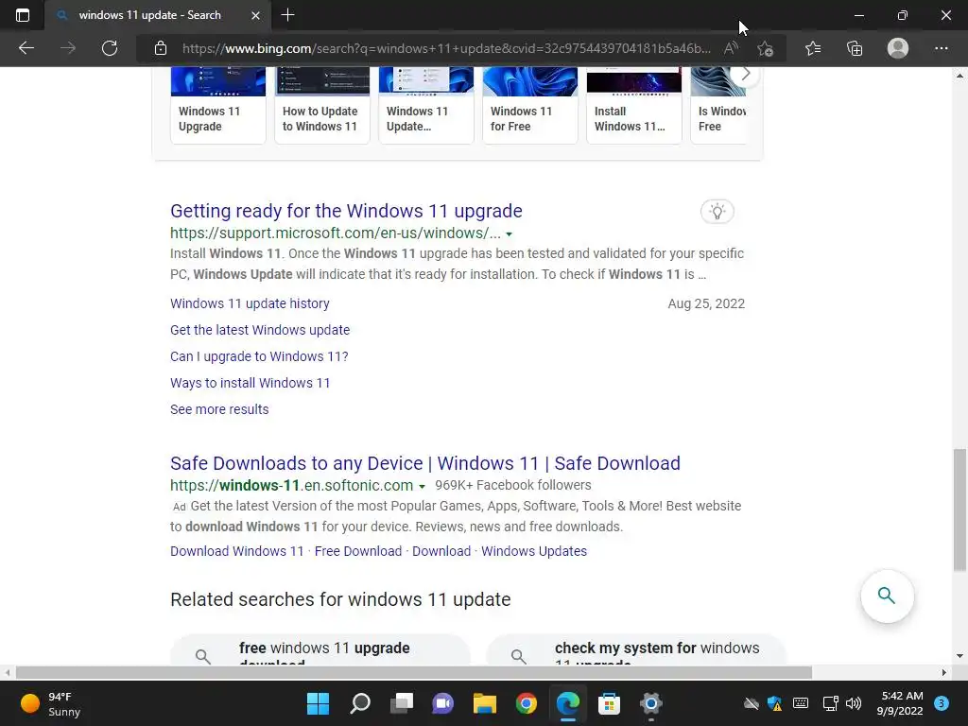This screenshot has width=968, height=726.
Task: Open the Chat app on taskbar
Action: tap(442, 703)
